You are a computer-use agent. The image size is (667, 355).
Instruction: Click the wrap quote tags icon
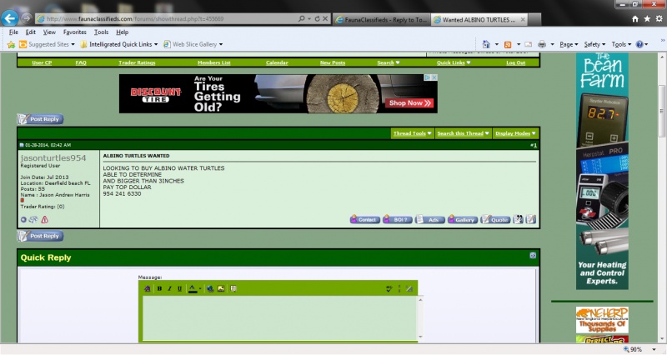(233, 288)
